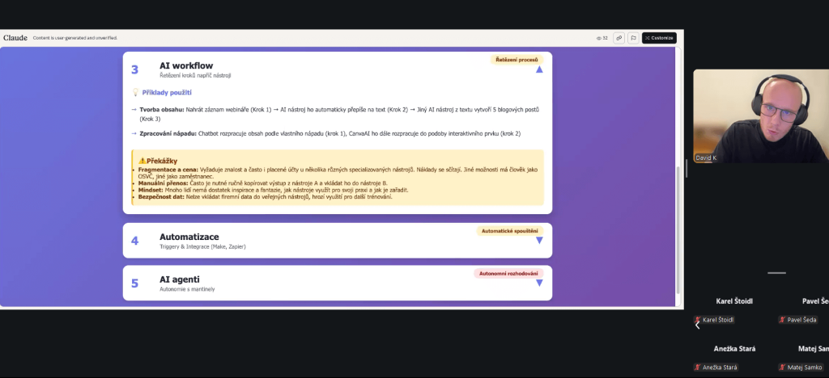Click the copy link icon button

tap(619, 38)
